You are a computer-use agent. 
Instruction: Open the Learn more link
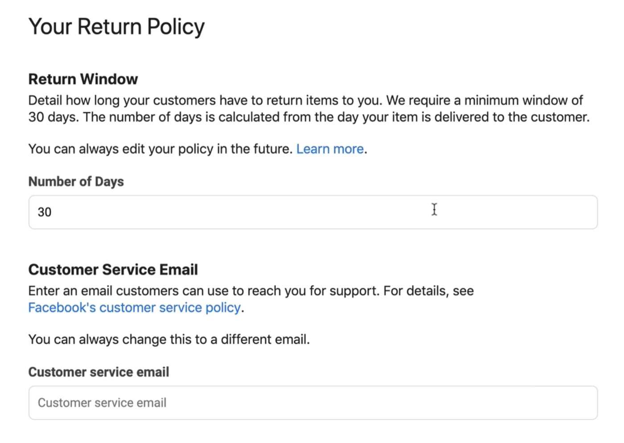click(x=330, y=149)
